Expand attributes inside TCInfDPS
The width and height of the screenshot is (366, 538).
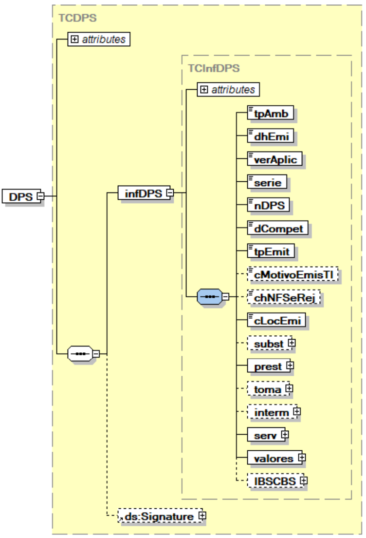(204, 90)
